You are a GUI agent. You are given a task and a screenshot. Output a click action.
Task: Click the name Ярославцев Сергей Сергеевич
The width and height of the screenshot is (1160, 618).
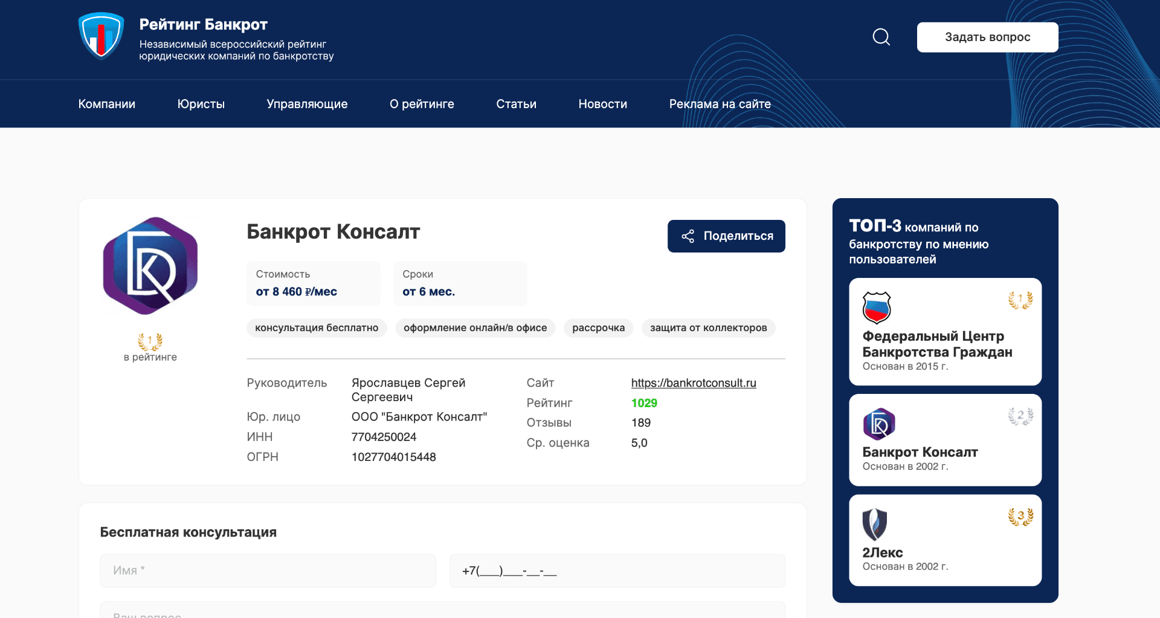click(408, 390)
